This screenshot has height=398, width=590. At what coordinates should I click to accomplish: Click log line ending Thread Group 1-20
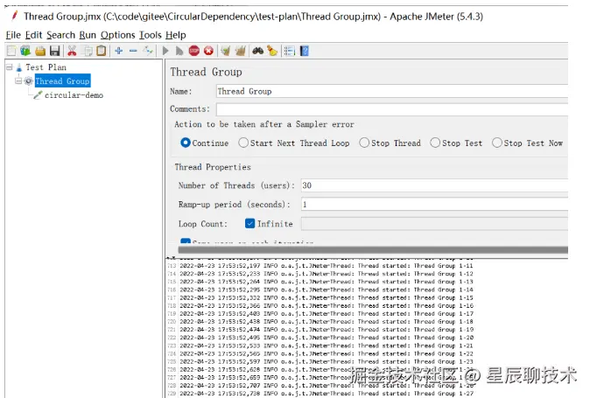[x=327, y=338]
